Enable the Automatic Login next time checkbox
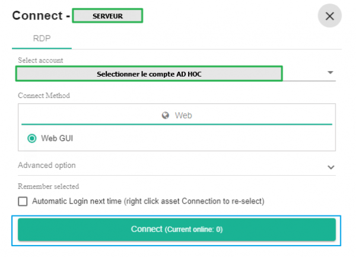 (23, 201)
